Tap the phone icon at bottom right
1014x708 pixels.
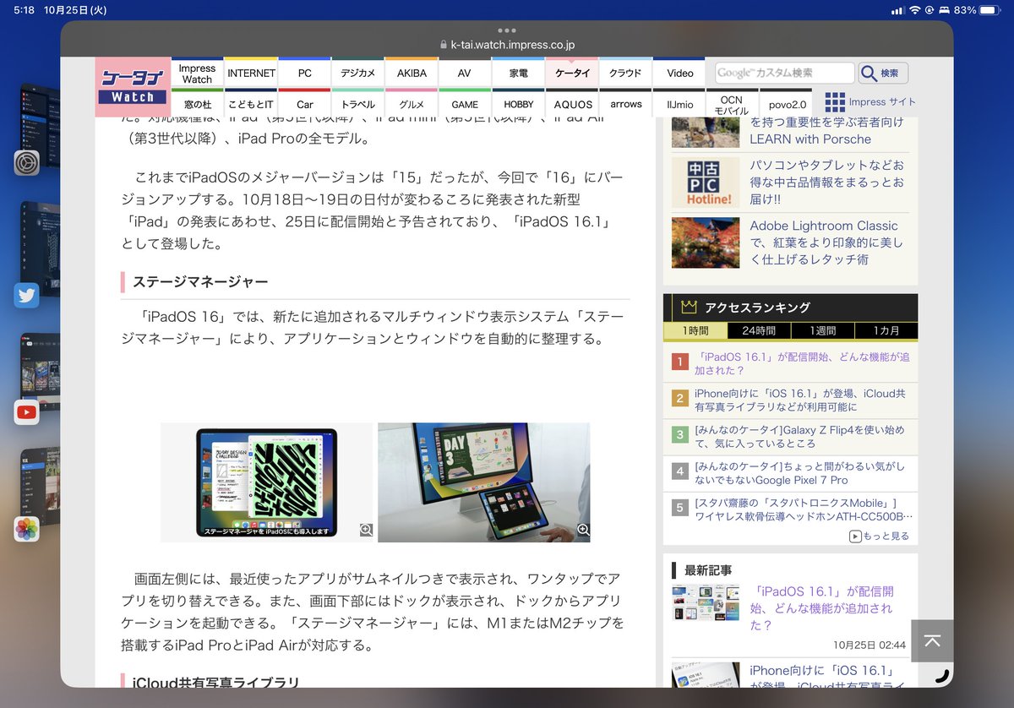click(x=941, y=676)
